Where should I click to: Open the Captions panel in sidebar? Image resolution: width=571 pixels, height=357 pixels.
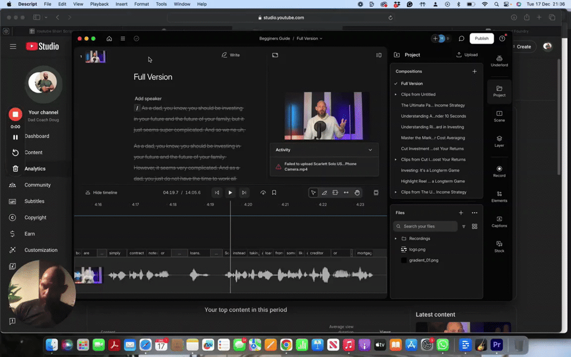pos(499,222)
